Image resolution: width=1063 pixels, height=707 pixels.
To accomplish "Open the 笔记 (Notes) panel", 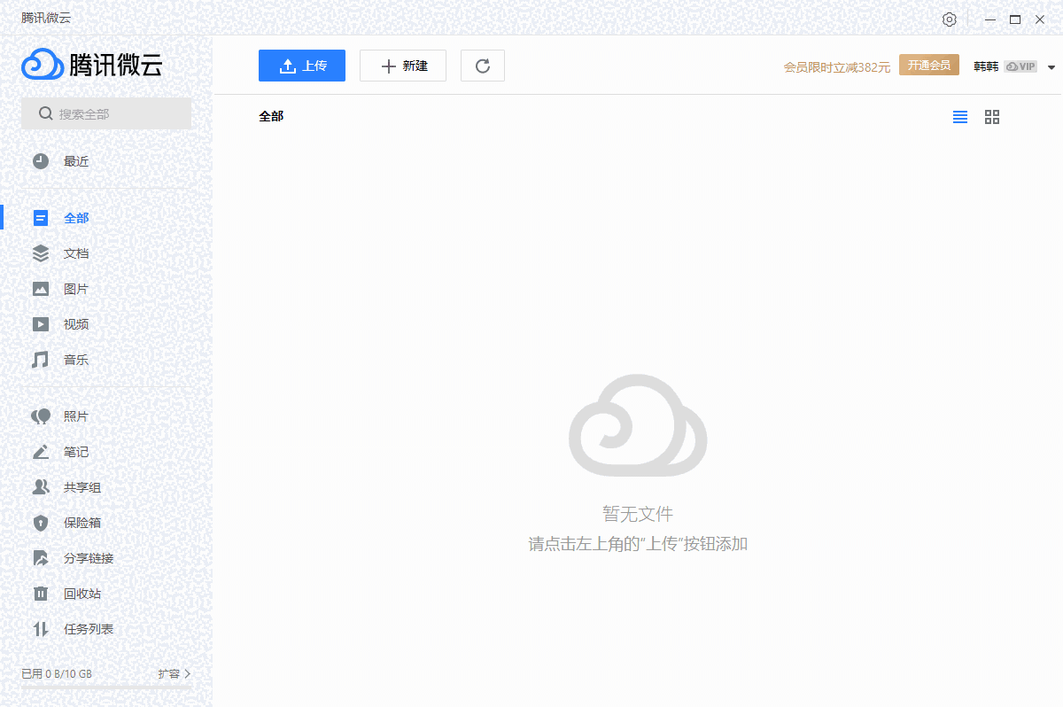I will tap(76, 451).
